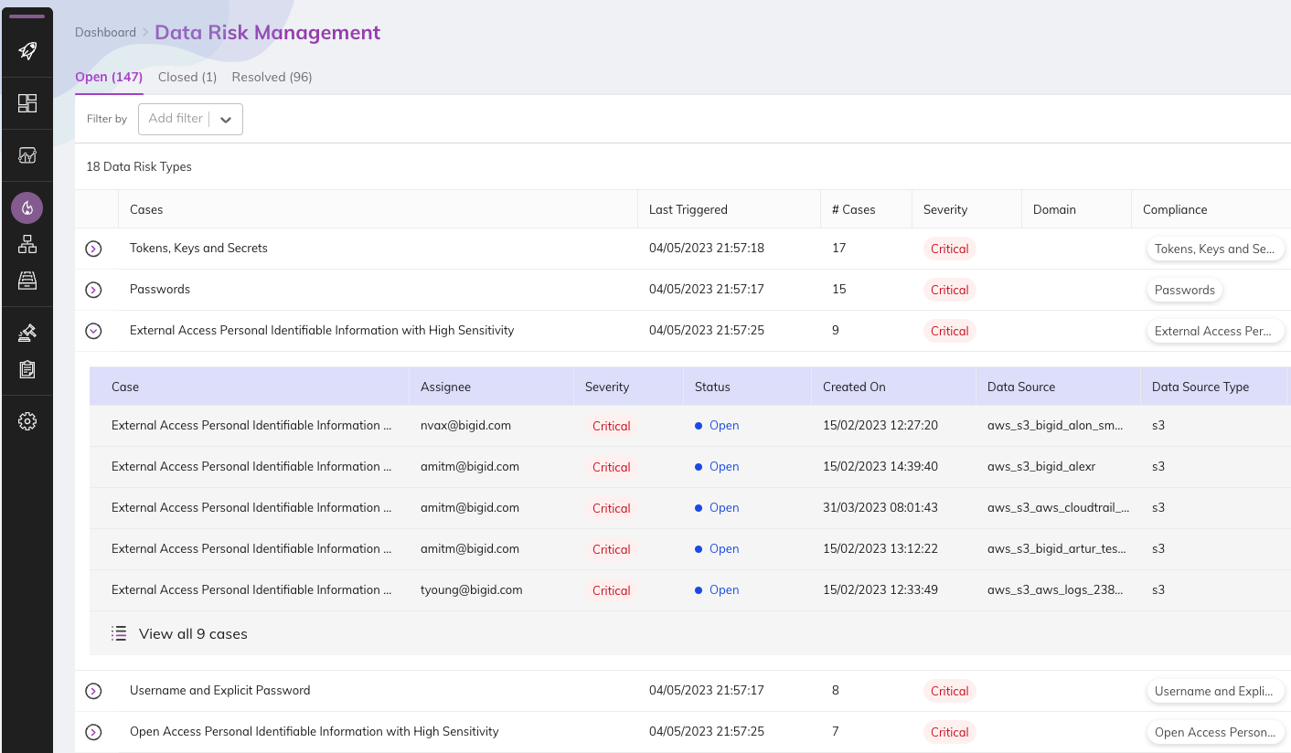Click the External Access Per... compliance tag

pos(1215,331)
